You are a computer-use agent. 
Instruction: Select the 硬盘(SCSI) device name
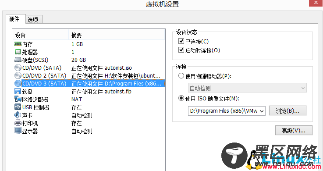pos(35,60)
